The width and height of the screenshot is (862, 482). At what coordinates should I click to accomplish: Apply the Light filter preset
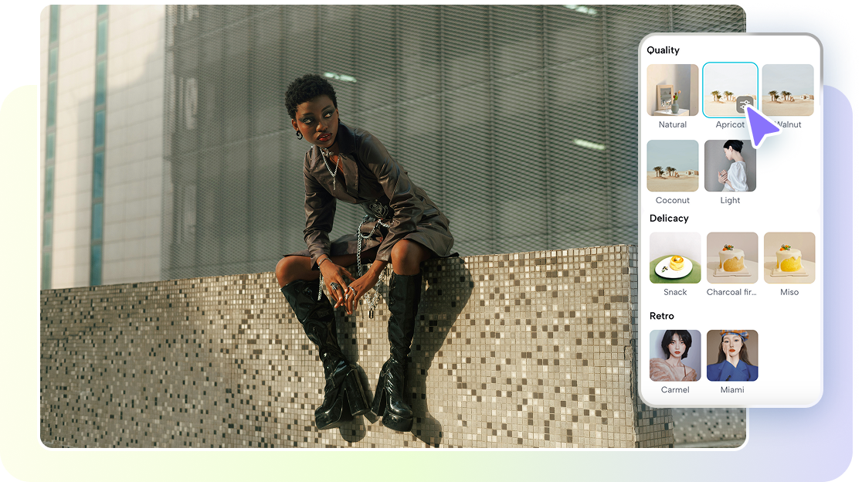coord(730,165)
